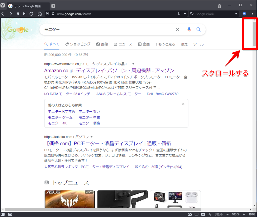Go forward with the forward arrow
This screenshot has width=259, height=217.
(11, 14)
